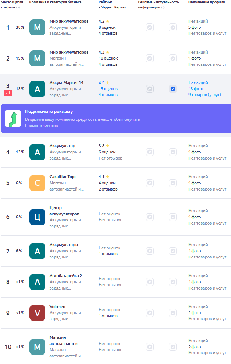
Task: Click the advertising icon for Аккумуляторы row 7
Action: pos(150,251)
